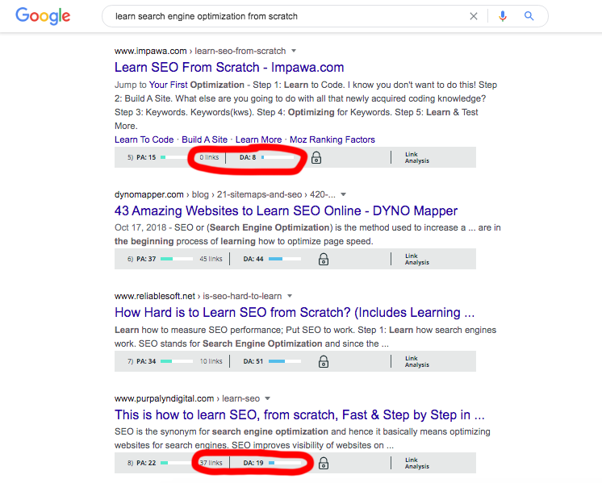602x483 pixels.
Task: Expand the reliablesoft.net result options arrow
Action: [290, 296]
